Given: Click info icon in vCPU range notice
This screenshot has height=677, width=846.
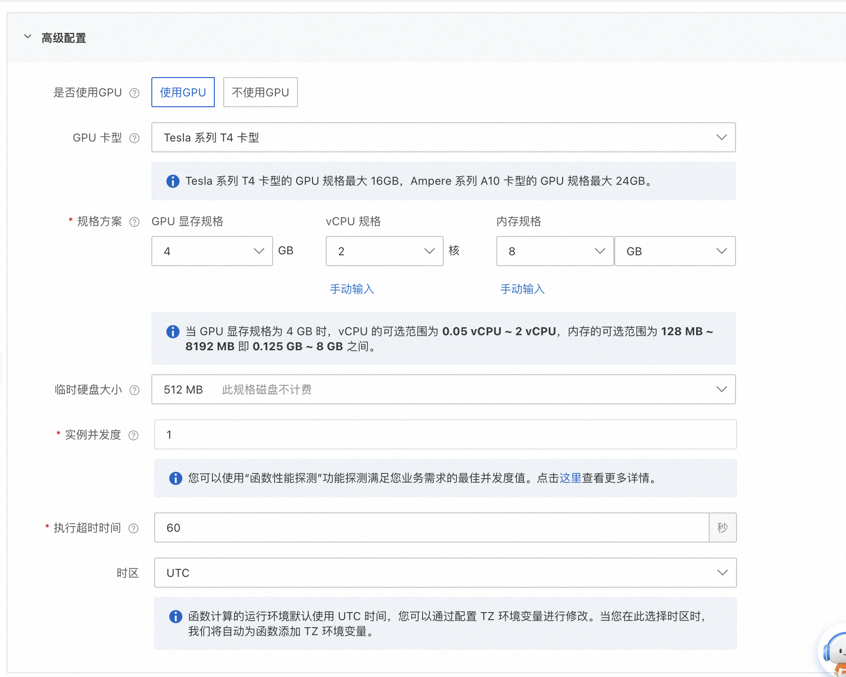Looking at the screenshot, I should coord(173,331).
